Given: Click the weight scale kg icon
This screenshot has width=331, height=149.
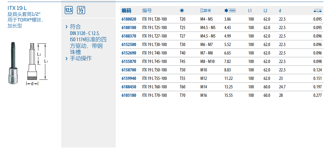Looking at the screenshot, I should (x=317, y=11).
